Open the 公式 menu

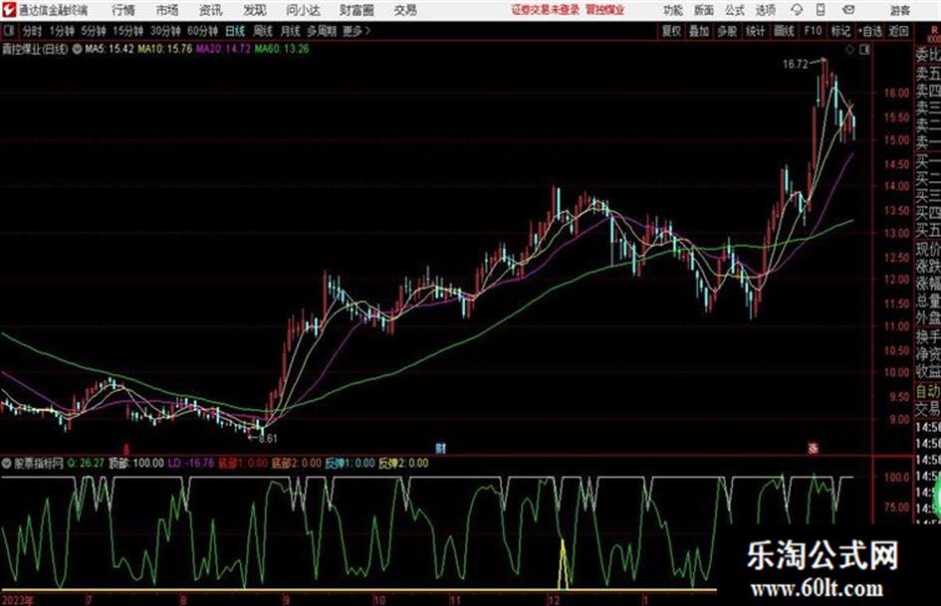[734, 10]
